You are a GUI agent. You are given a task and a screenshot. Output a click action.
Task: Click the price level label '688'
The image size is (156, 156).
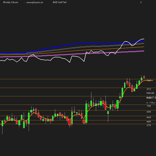coord(149,112)
